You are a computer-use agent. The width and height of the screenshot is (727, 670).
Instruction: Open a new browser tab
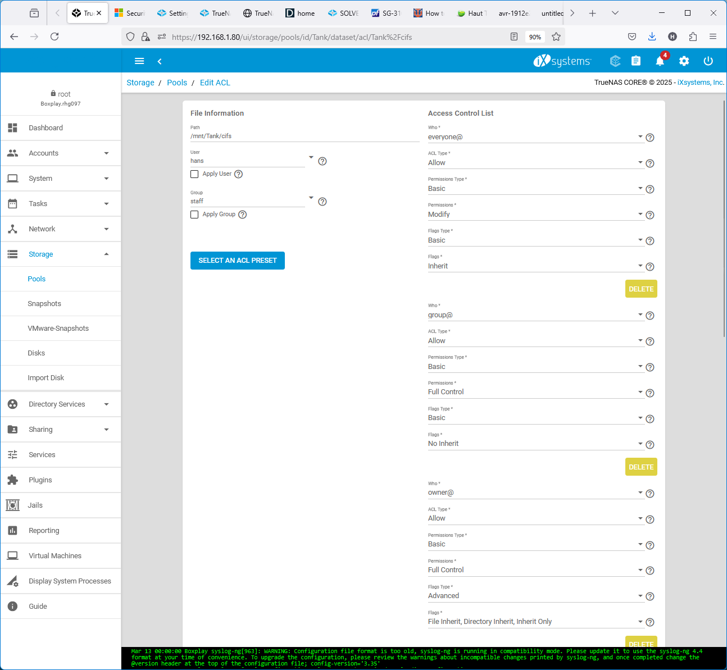coord(592,13)
